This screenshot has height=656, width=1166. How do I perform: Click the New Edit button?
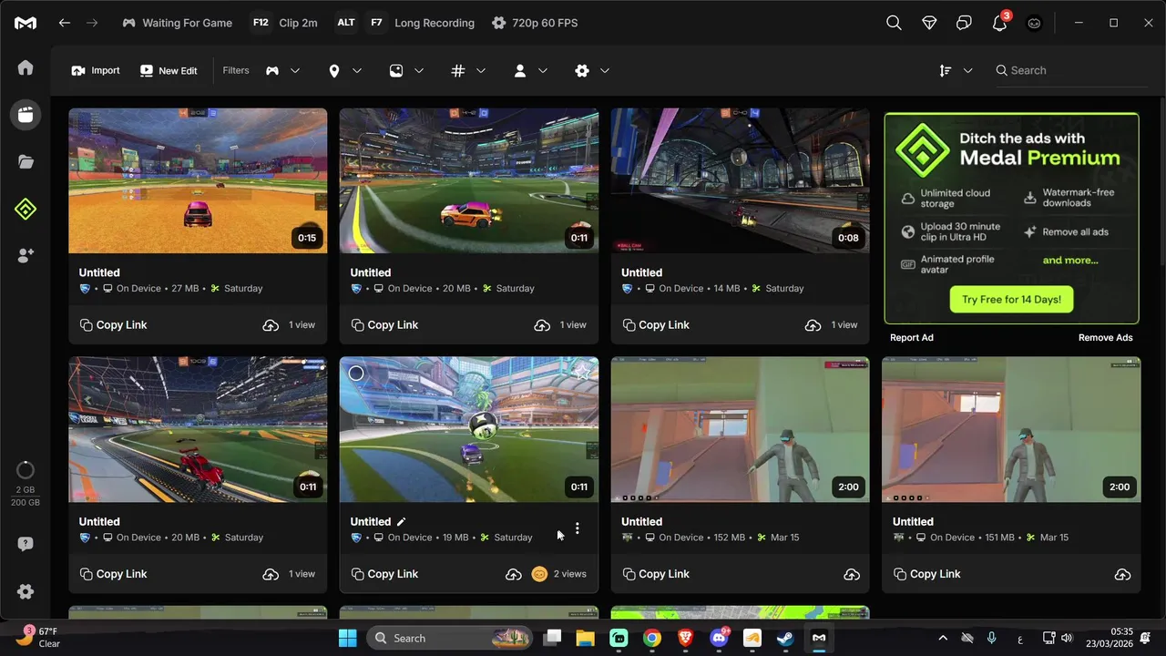click(169, 70)
